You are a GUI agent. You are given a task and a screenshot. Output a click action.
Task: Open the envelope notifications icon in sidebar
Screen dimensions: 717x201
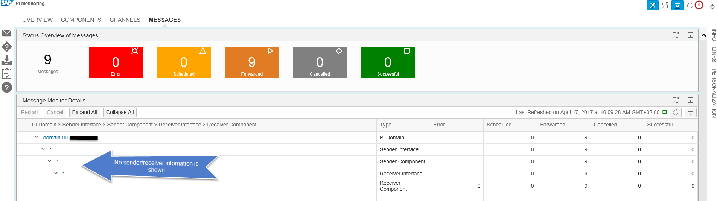(7, 33)
